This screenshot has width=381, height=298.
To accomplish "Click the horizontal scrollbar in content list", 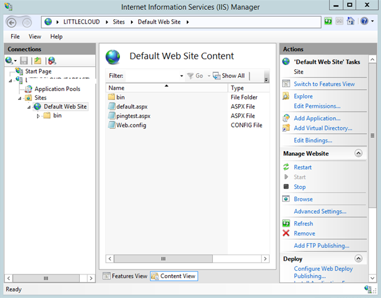I will pyautogui.click(x=164, y=258).
